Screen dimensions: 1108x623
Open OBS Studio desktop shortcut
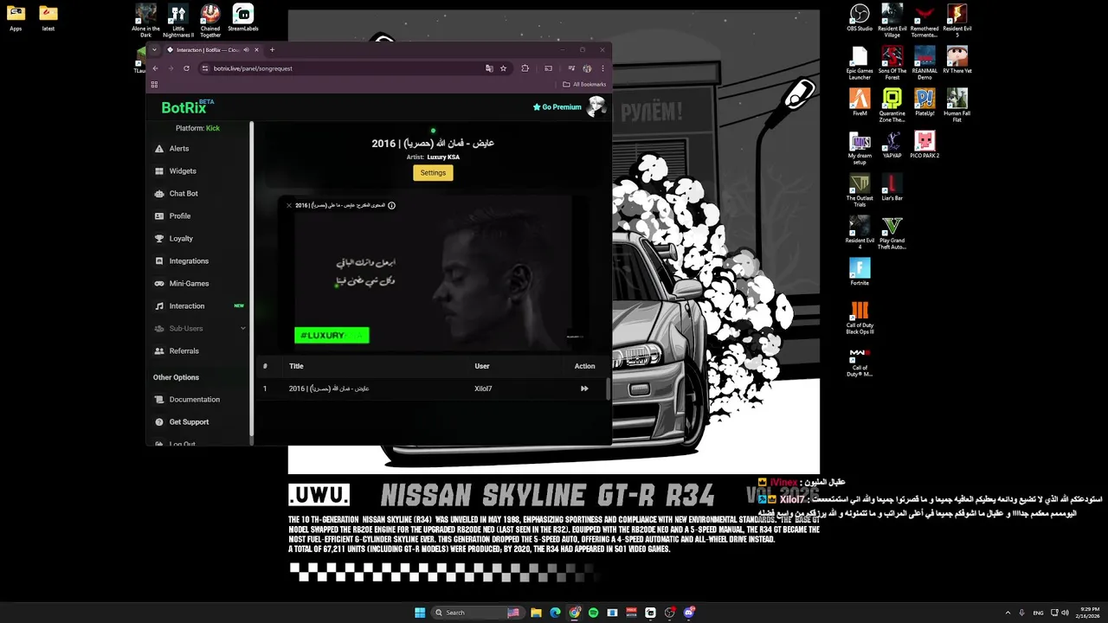(x=860, y=18)
